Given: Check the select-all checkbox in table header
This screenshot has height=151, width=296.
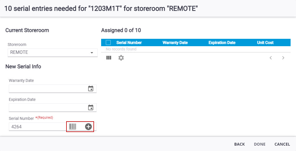Looking at the screenshot, I should [x=108, y=42].
